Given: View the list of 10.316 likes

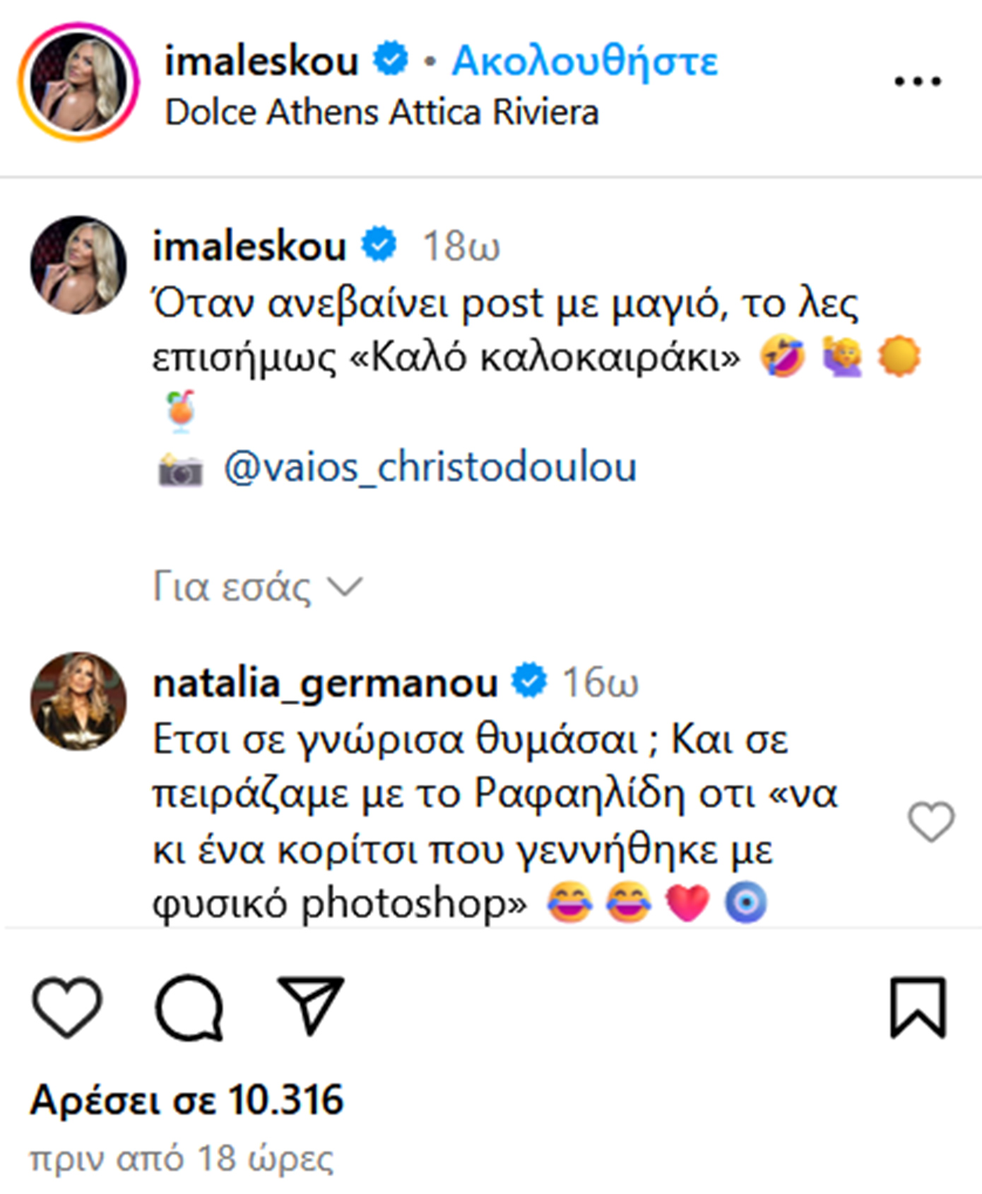Looking at the screenshot, I should point(187,1100).
